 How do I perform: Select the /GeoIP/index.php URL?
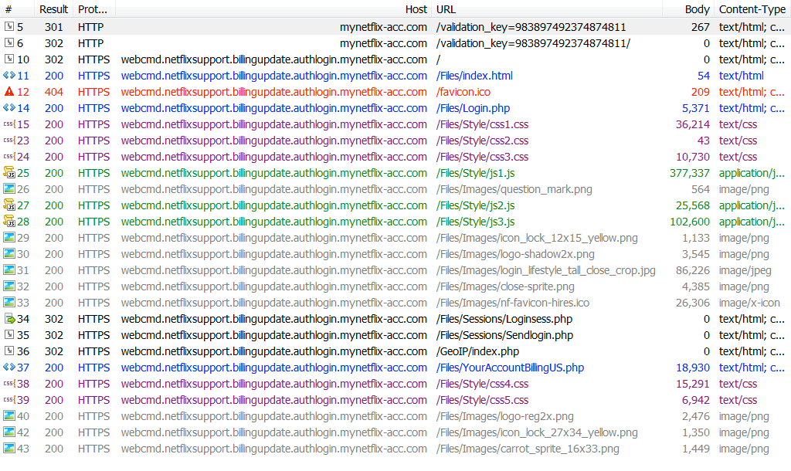pyautogui.click(x=477, y=351)
